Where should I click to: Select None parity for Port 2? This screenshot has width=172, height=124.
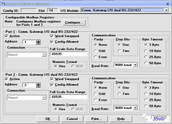point(95,88)
